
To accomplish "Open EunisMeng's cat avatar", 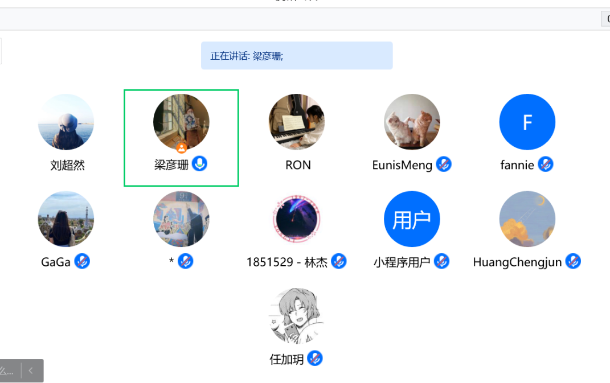I will click(412, 122).
